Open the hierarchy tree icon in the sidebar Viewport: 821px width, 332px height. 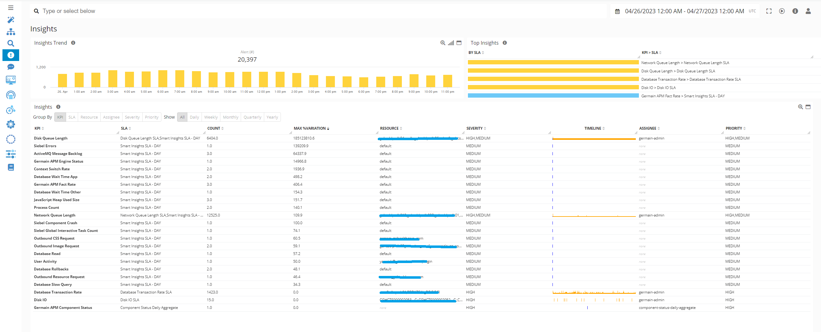pos(11,32)
